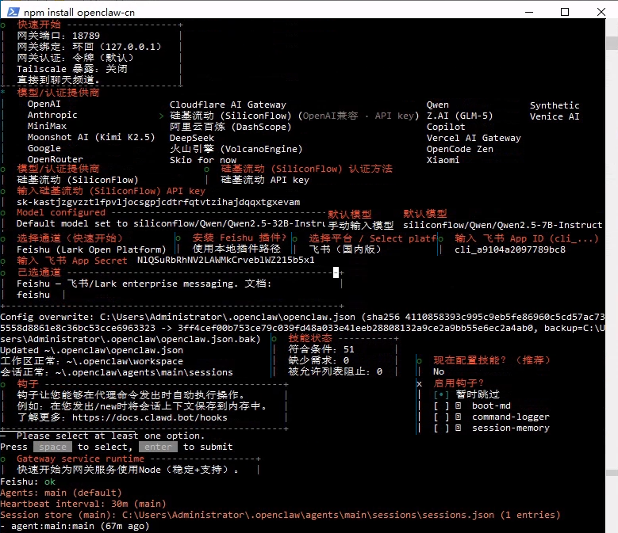Open the docs.clawd.bot/hooks link

tap(149, 417)
